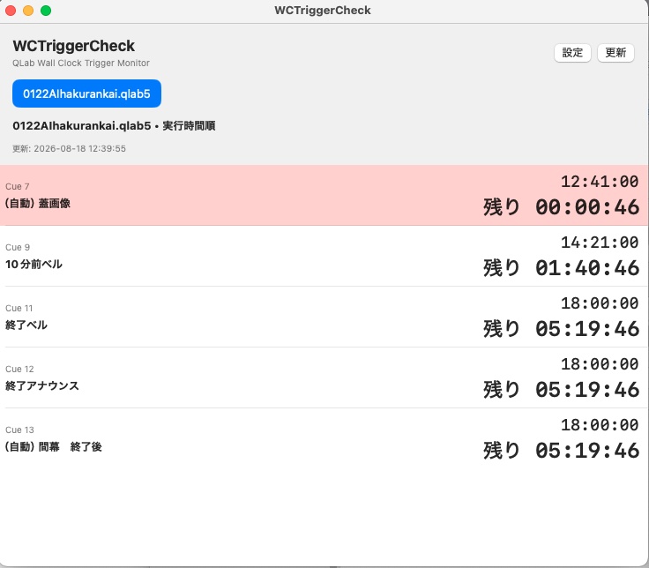Click the Cue 13 label
Screen dimensions: 649x568
coord(20,430)
